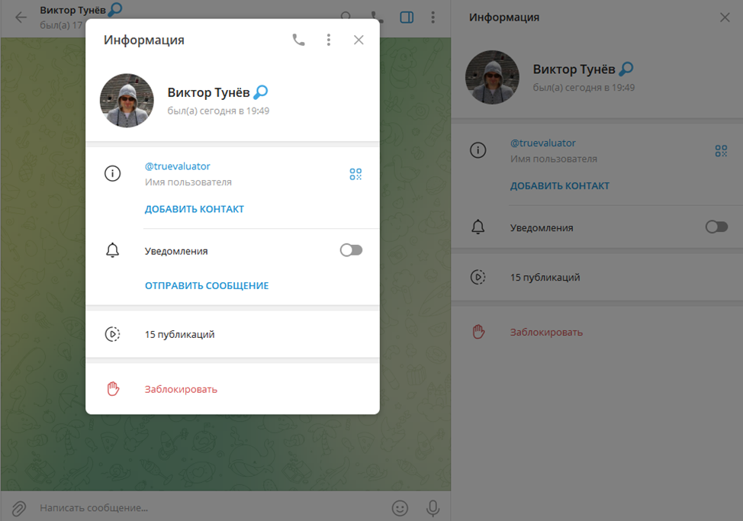This screenshot has height=521, width=743.
Task: Toggle Уведомления switch in the side panel
Action: click(716, 227)
